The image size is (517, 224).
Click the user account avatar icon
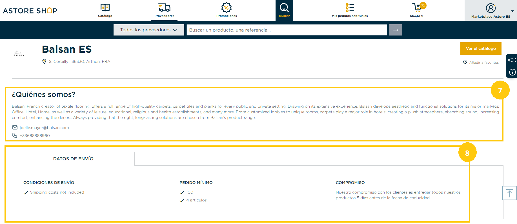click(491, 8)
